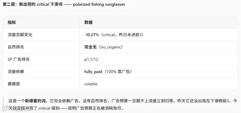Viewport: 241px width, 113px height.
Task: Select the 健康度 row label
Action: point(14,84)
